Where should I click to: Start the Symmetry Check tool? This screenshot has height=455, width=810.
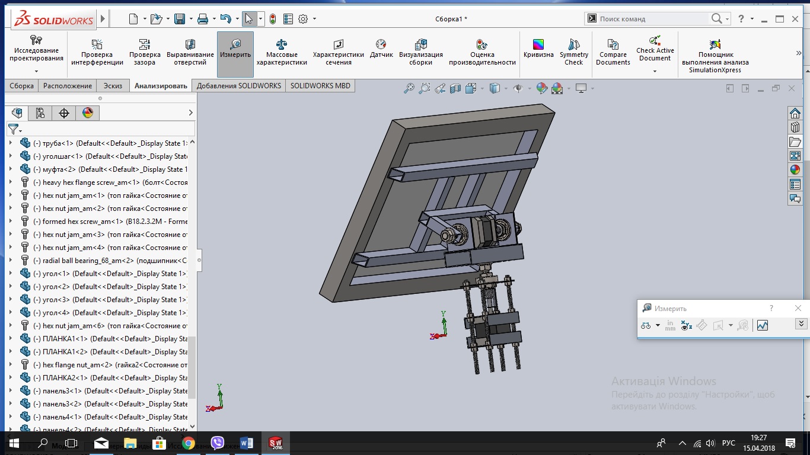(574, 52)
